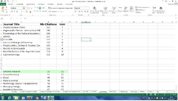Screen dimensions: 178x101
Task: Open Firefox from the taskbar
Action: (x=30, y=98)
